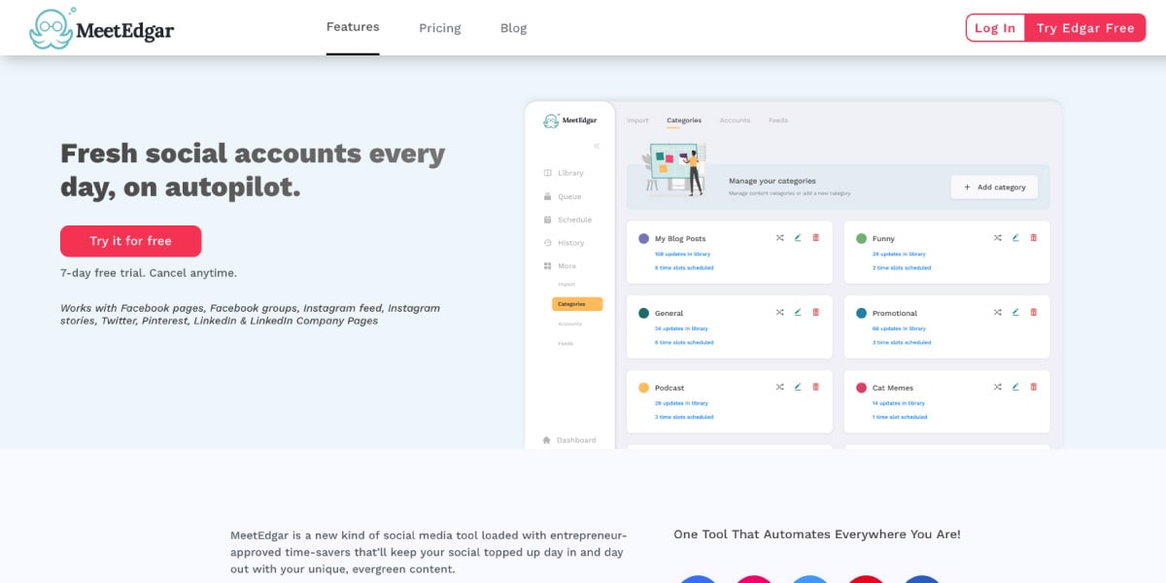Click the Queue lock icon in sidebar
Image resolution: width=1166 pixels, height=583 pixels.
coord(548,196)
